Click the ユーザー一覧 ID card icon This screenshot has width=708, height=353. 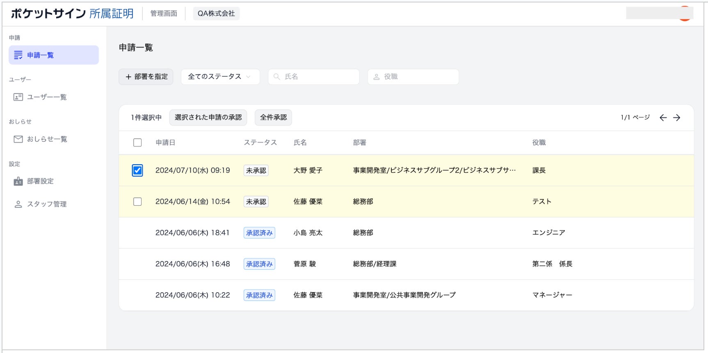click(x=18, y=97)
